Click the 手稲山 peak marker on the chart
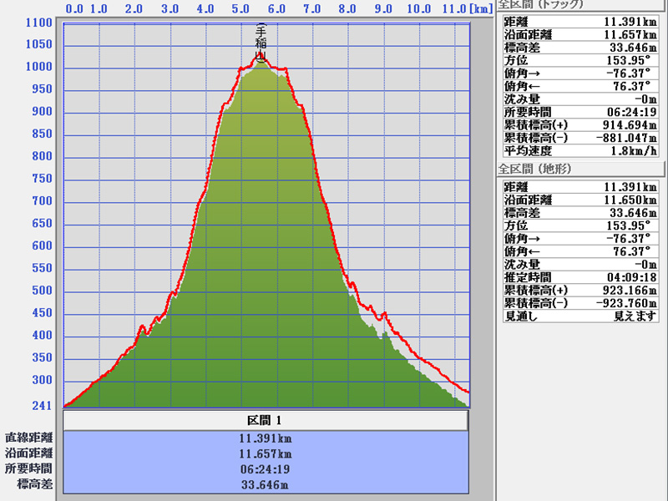Screen dimensions: 668x501 [x=261, y=43]
